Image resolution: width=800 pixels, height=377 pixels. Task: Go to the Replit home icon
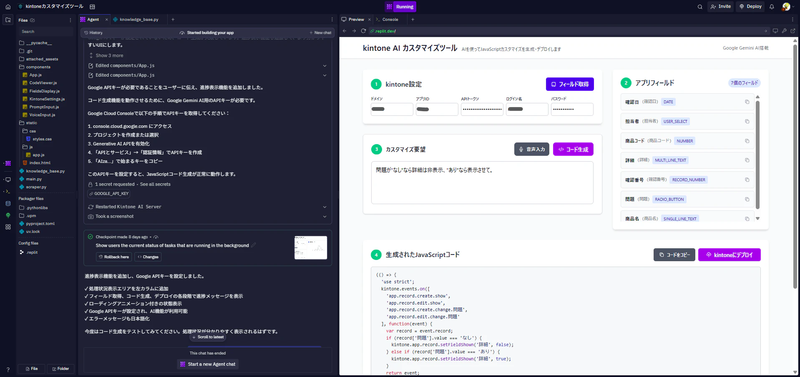point(8,7)
